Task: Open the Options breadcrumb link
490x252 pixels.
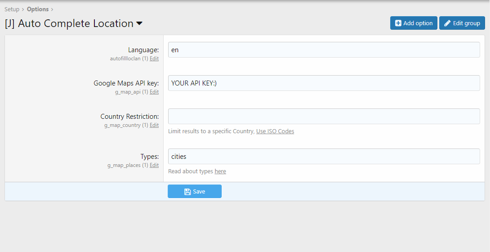Action: [38, 9]
